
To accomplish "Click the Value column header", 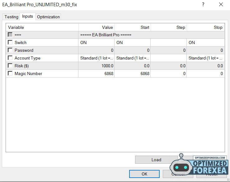I will pyautogui.click(x=96, y=27).
